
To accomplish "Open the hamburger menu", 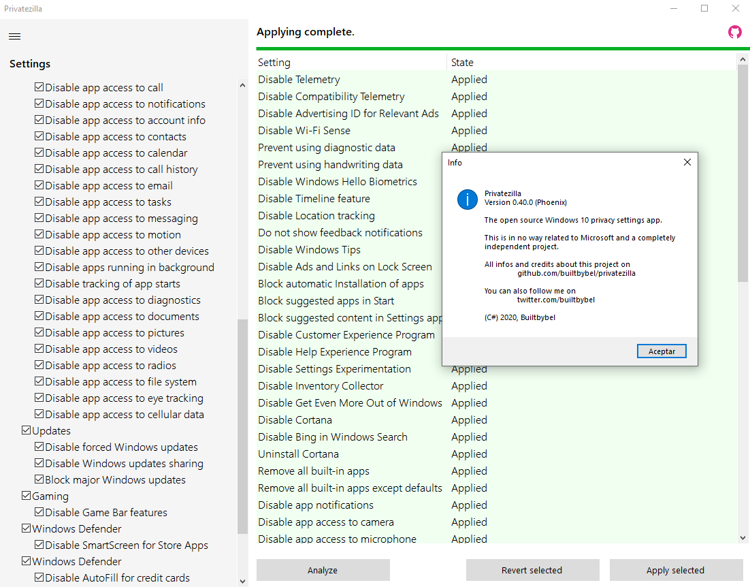I will click(x=15, y=36).
